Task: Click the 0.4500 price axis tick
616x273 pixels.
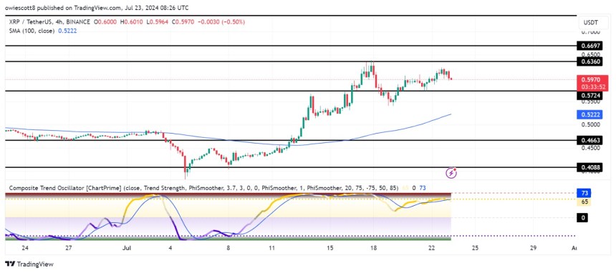Action: (x=590, y=148)
